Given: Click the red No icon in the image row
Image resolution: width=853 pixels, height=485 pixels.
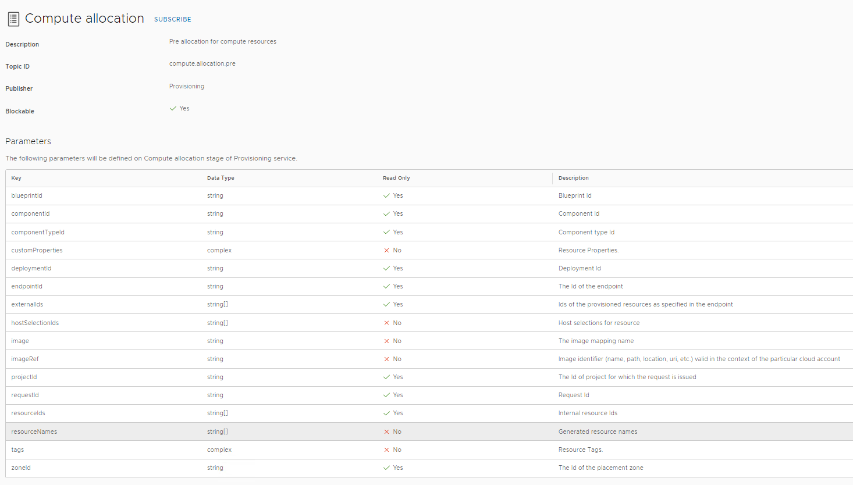Looking at the screenshot, I should (x=385, y=341).
